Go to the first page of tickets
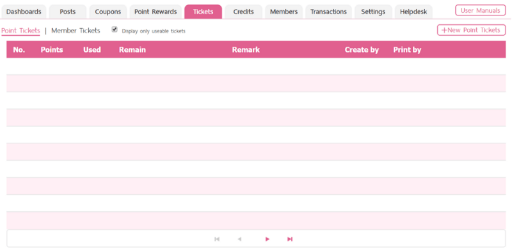This screenshot has width=512, height=251. point(217,239)
